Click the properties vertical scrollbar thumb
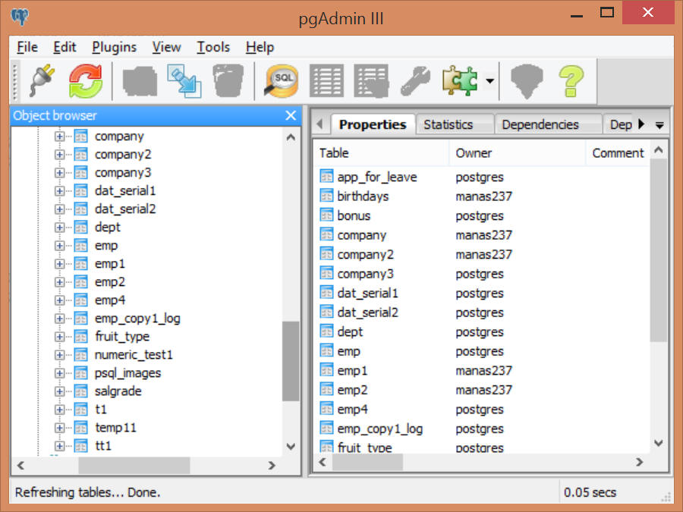Image resolution: width=683 pixels, height=512 pixels. (x=659, y=250)
